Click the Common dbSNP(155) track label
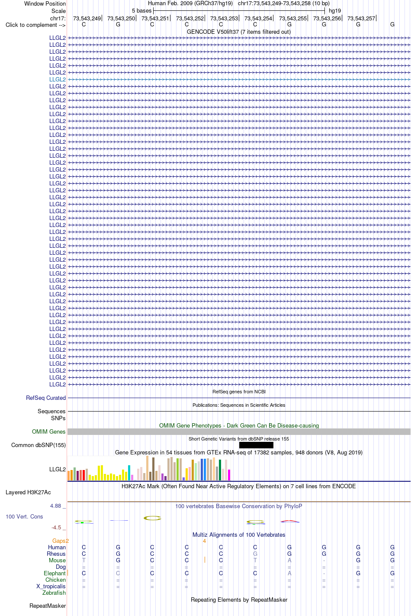This screenshot has width=411, height=616. pyautogui.click(x=39, y=445)
